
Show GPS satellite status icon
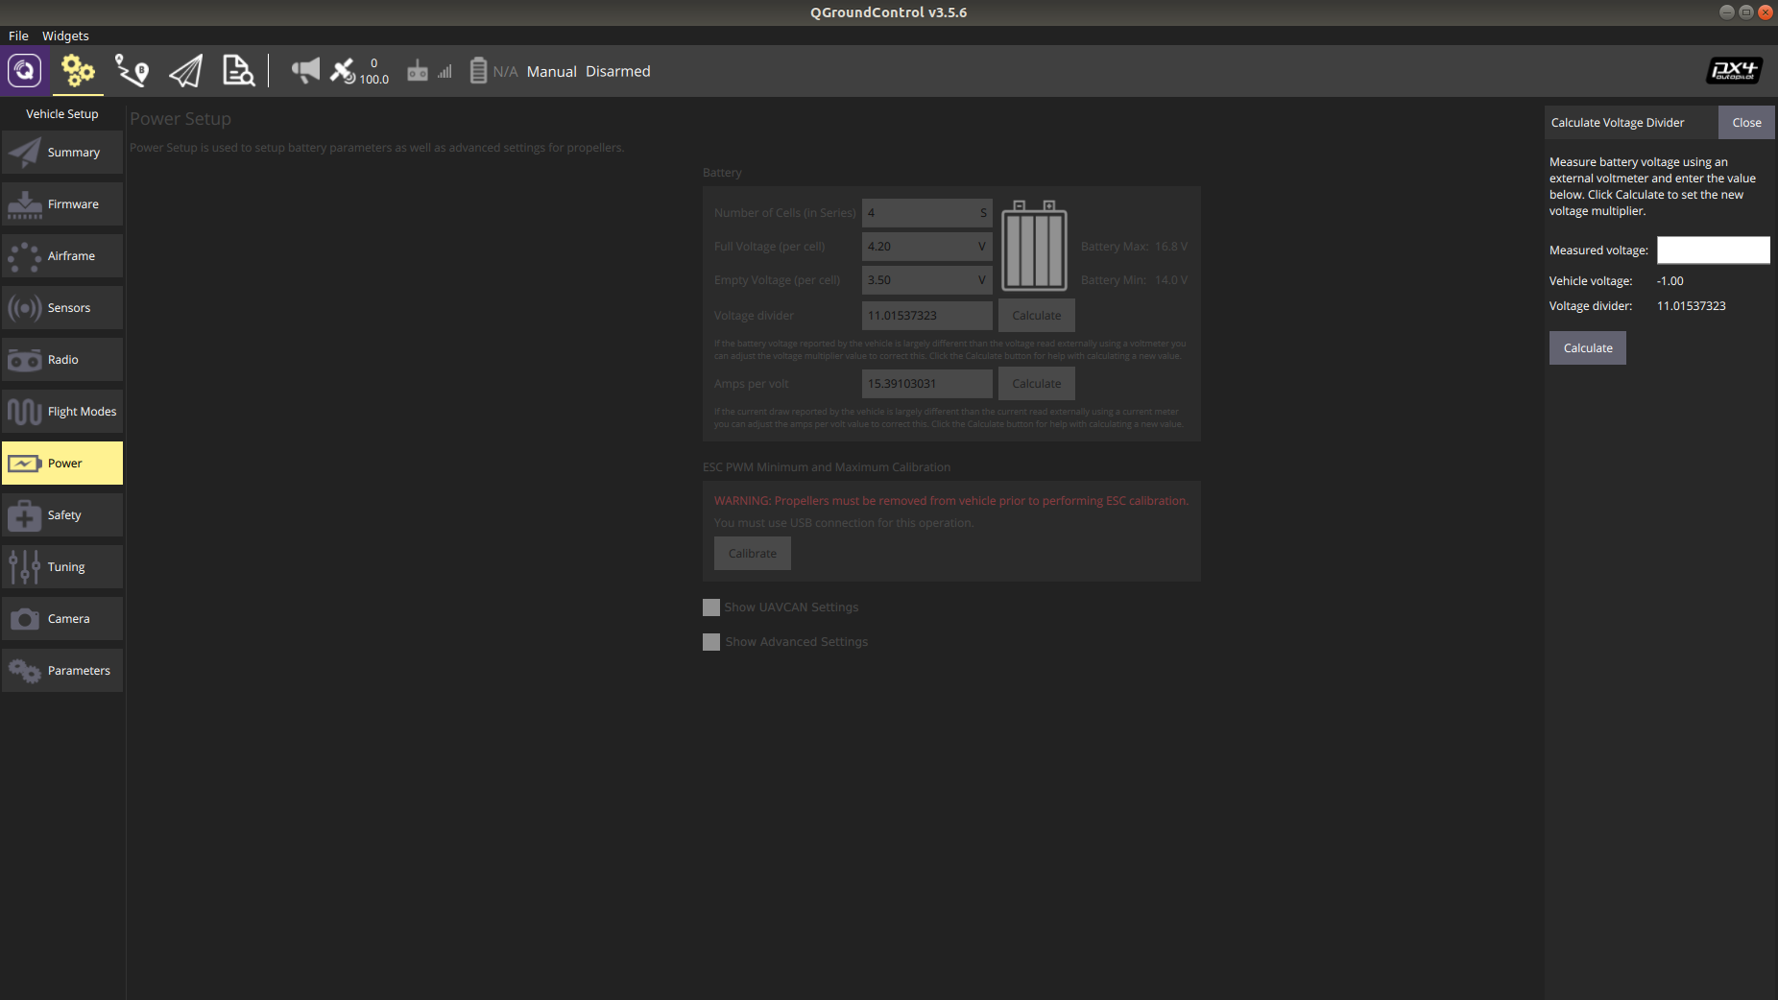[343, 71]
